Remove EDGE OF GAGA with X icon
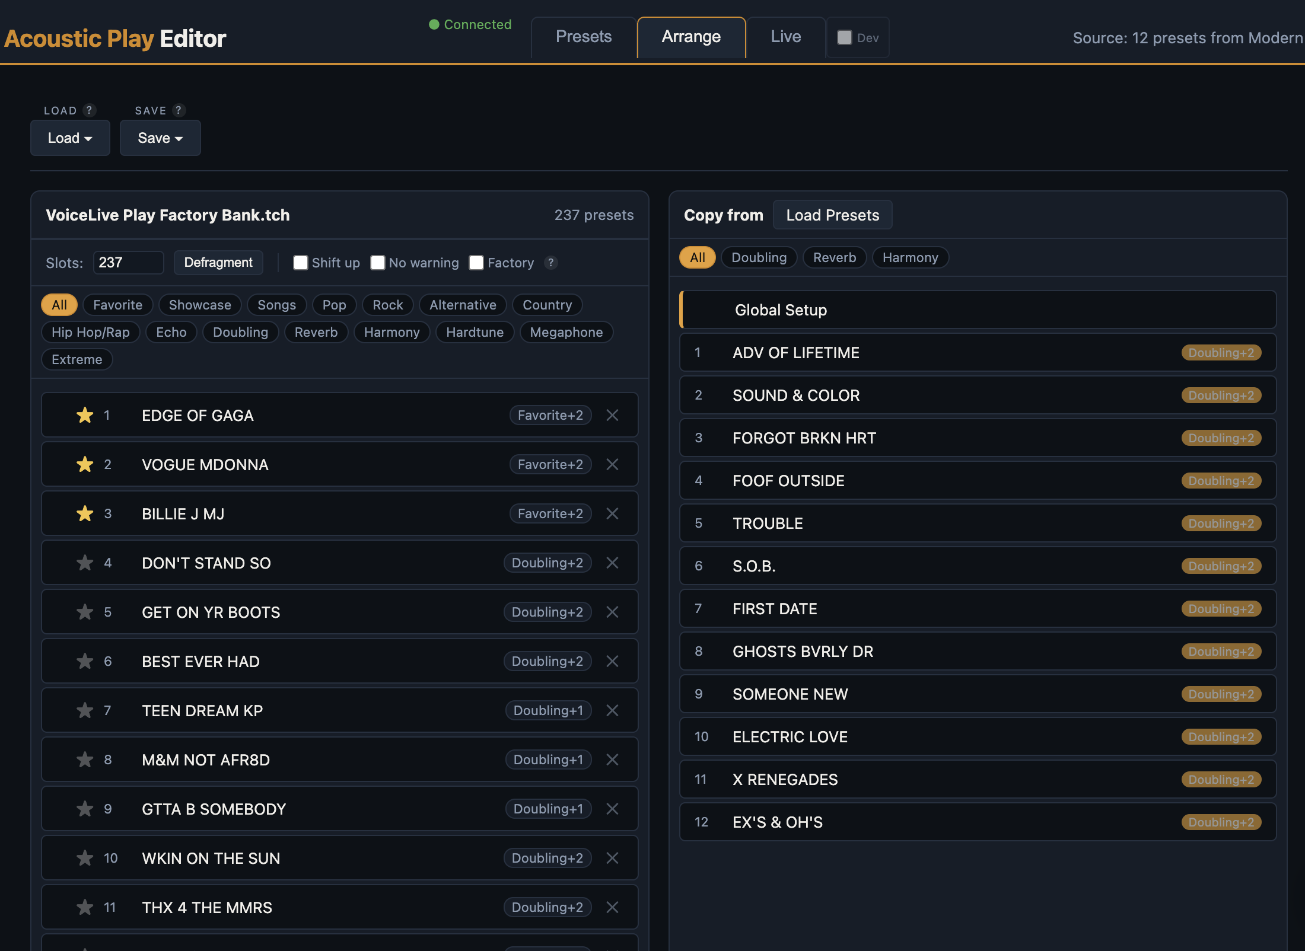Viewport: 1305px width, 951px height. pos(613,415)
